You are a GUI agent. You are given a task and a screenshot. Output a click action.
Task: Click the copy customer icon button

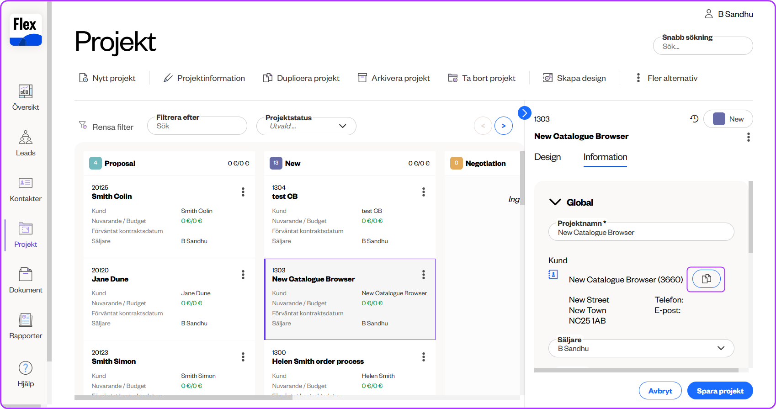point(706,279)
